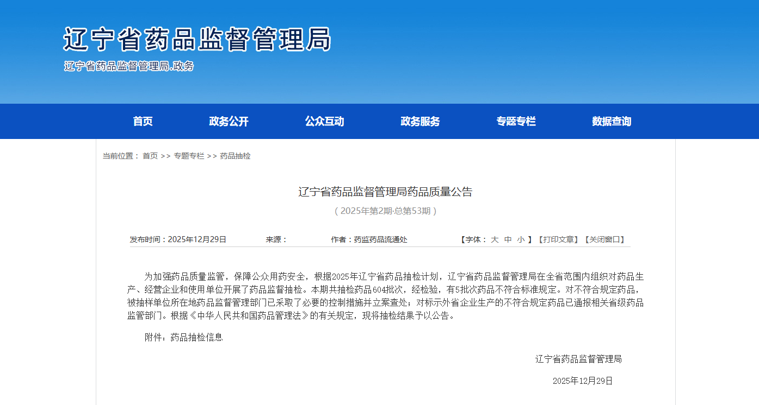The height and width of the screenshot is (405, 759).
Task: Click the header subtitle 辽宁省药品监督管理局.政务
Action: click(x=129, y=66)
